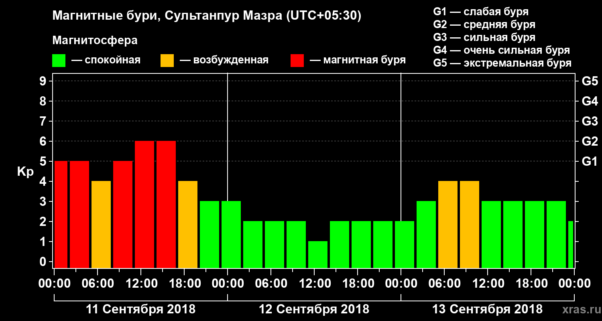Click the 12:00 time label of 11 September
This screenshot has width=602, height=321.
click(x=141, y=284)
